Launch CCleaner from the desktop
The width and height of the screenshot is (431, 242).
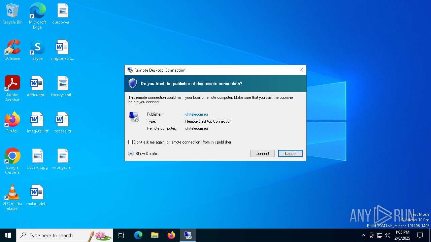(12, 50)
